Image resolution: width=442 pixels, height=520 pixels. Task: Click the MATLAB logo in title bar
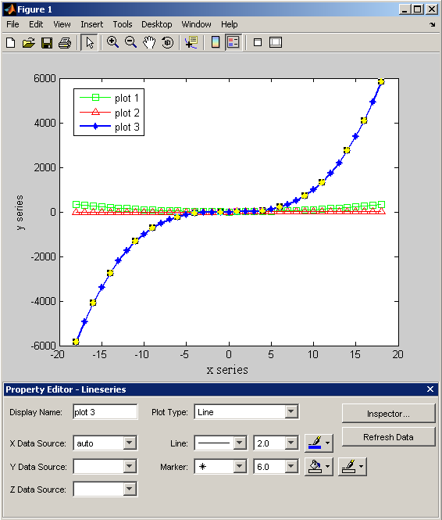coord(10,9)
